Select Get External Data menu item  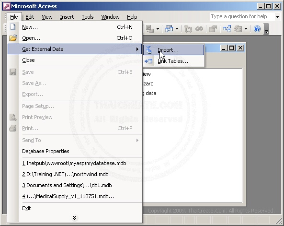(x=75, y=49)
